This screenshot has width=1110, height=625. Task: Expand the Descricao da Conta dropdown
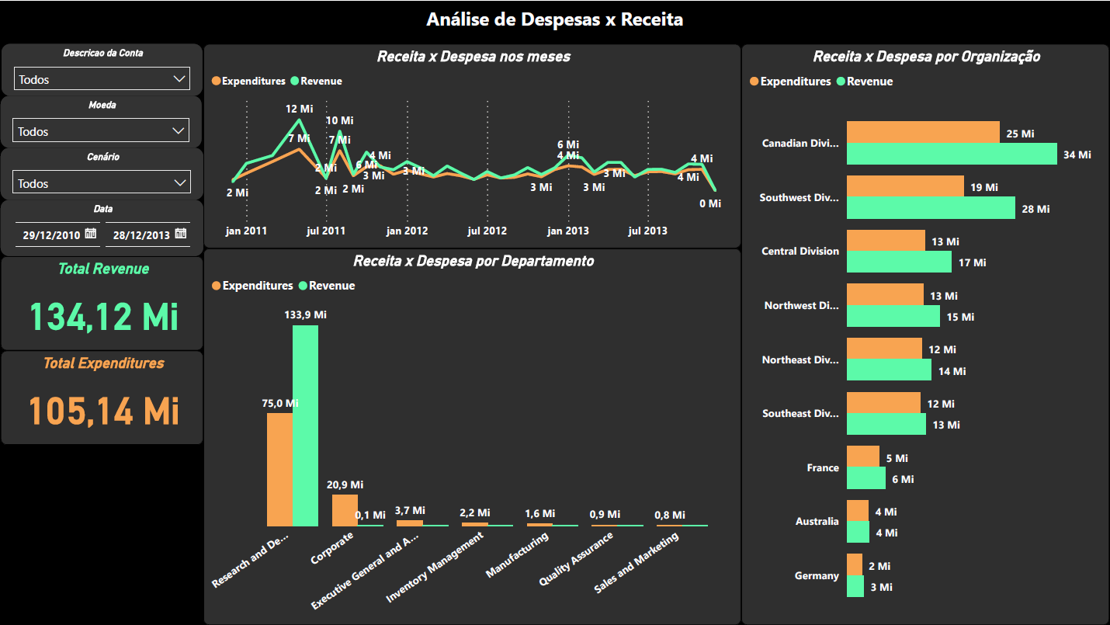click(x=102, y=78)
